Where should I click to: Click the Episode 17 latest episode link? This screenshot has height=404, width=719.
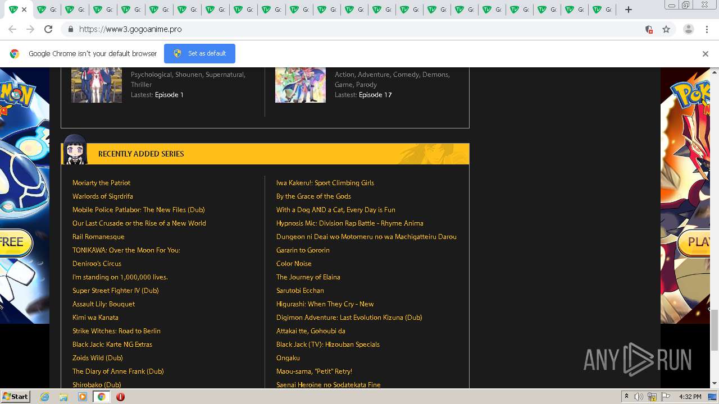pyautogui.click(x=375, y=95)
